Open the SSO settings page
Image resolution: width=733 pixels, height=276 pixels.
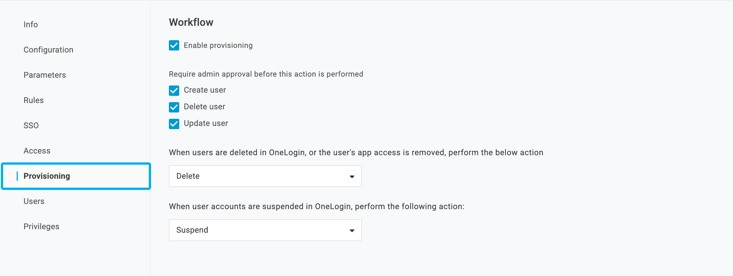(x=31, y=125)
